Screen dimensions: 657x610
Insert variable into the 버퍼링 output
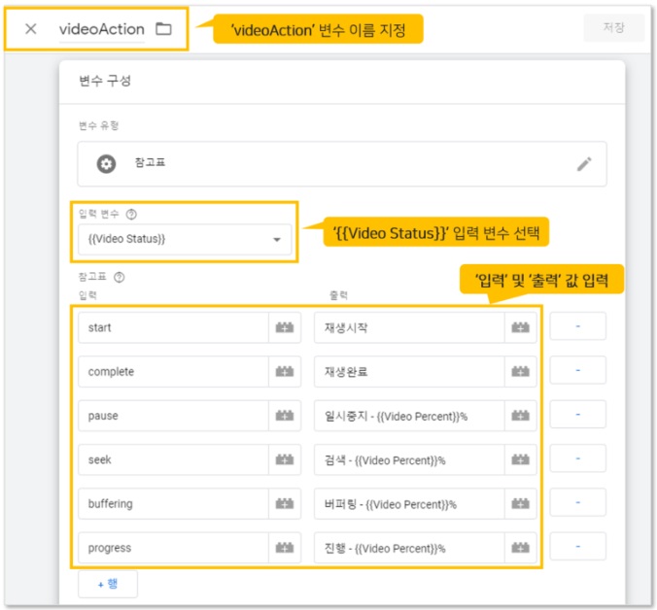point(520,504)
